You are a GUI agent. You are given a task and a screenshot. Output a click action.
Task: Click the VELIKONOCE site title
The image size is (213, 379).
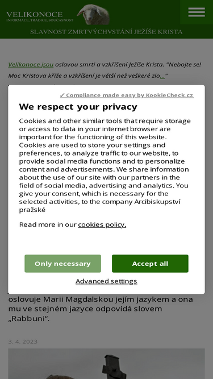point(35,14)
